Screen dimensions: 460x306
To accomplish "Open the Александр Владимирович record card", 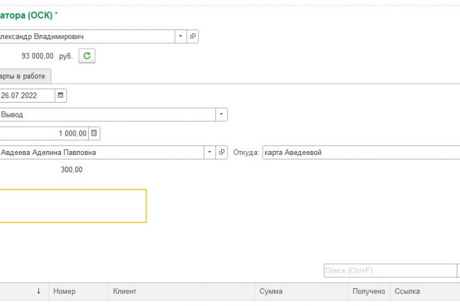I will tap(192, 36).
